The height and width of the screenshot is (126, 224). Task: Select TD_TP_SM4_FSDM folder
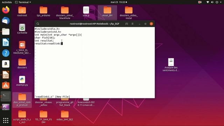point(43,117)
